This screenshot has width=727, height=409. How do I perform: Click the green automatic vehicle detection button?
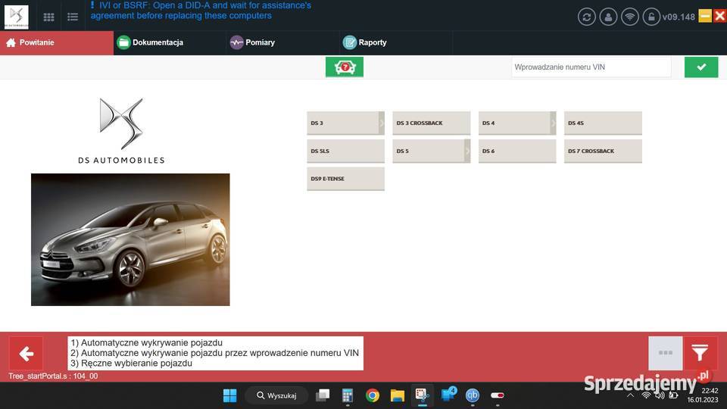345,67
